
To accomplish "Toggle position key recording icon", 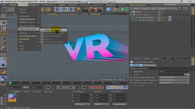I will coord(109,88).
